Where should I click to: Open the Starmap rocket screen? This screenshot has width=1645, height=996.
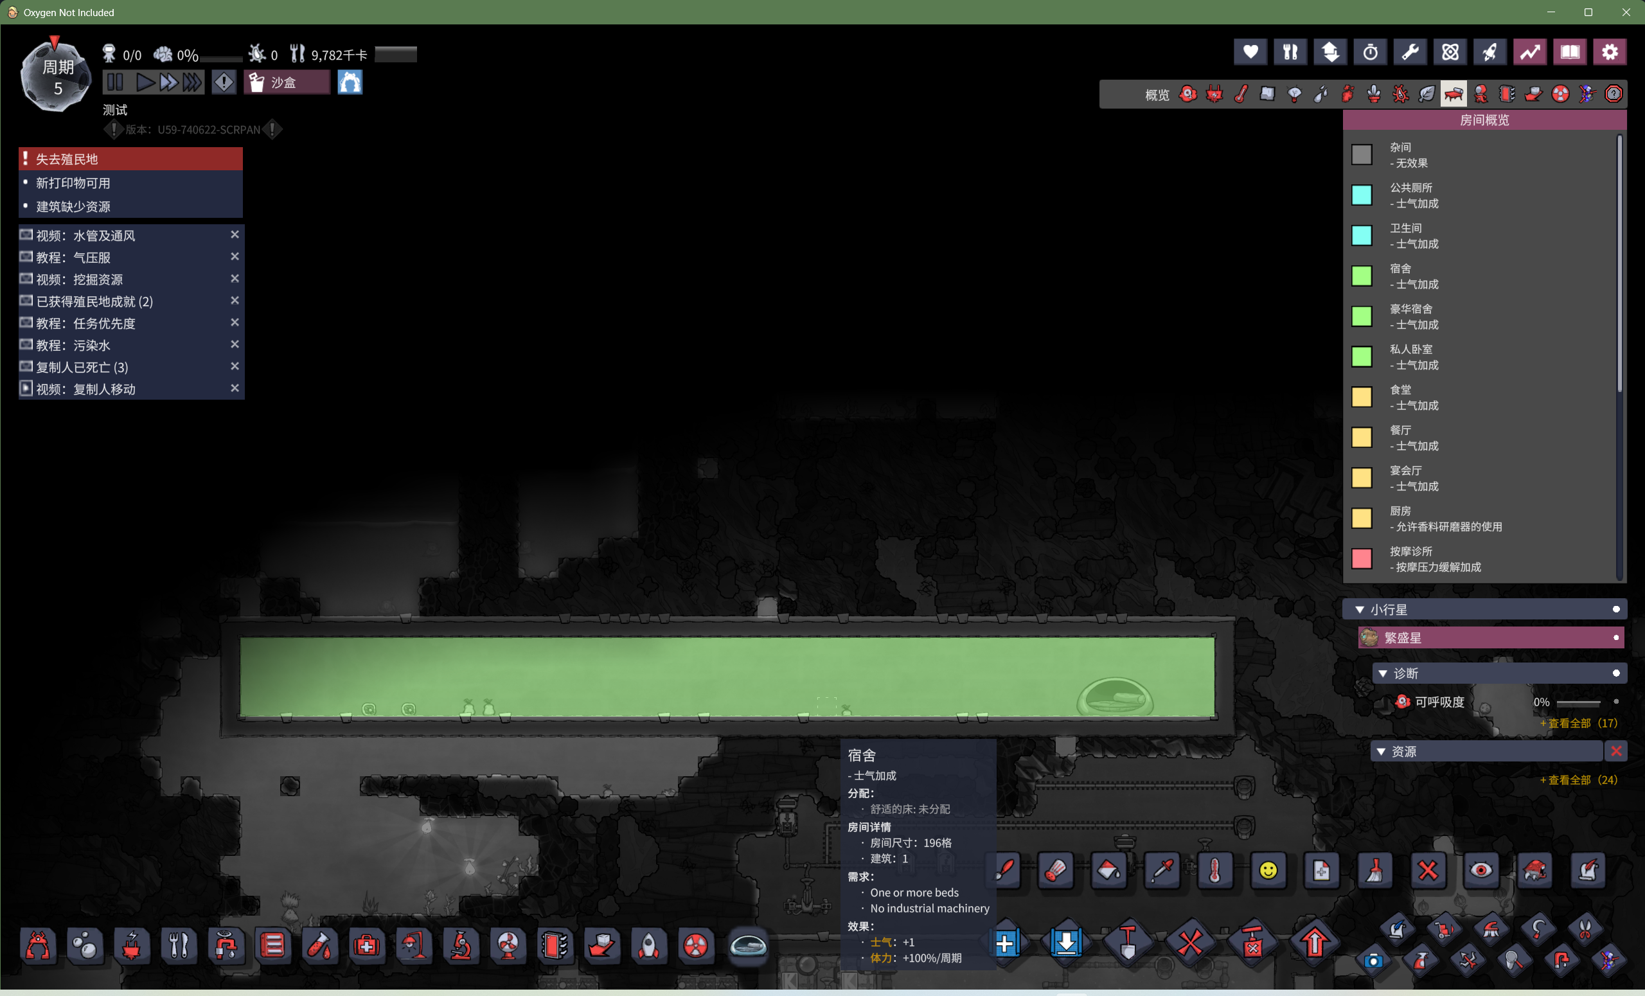pos(1490,52)
